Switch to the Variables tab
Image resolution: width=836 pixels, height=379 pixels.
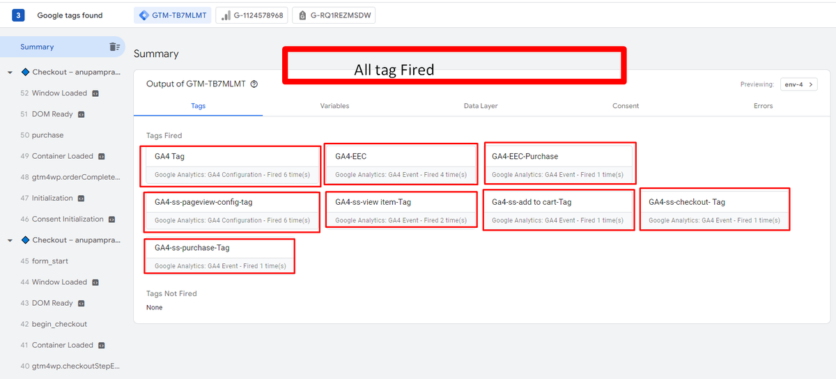334,106
